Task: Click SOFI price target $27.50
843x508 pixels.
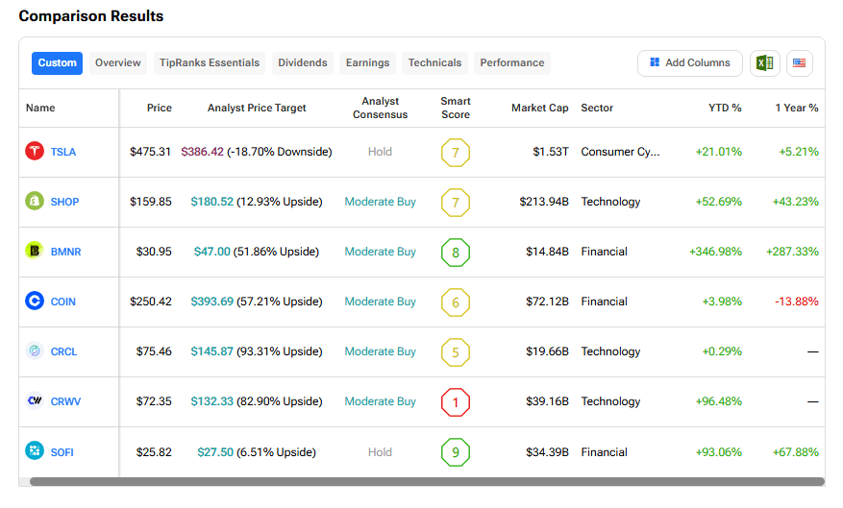Action: [x=215, y=452]
